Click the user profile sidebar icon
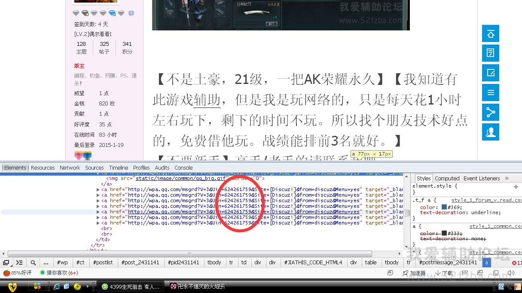 491,132
